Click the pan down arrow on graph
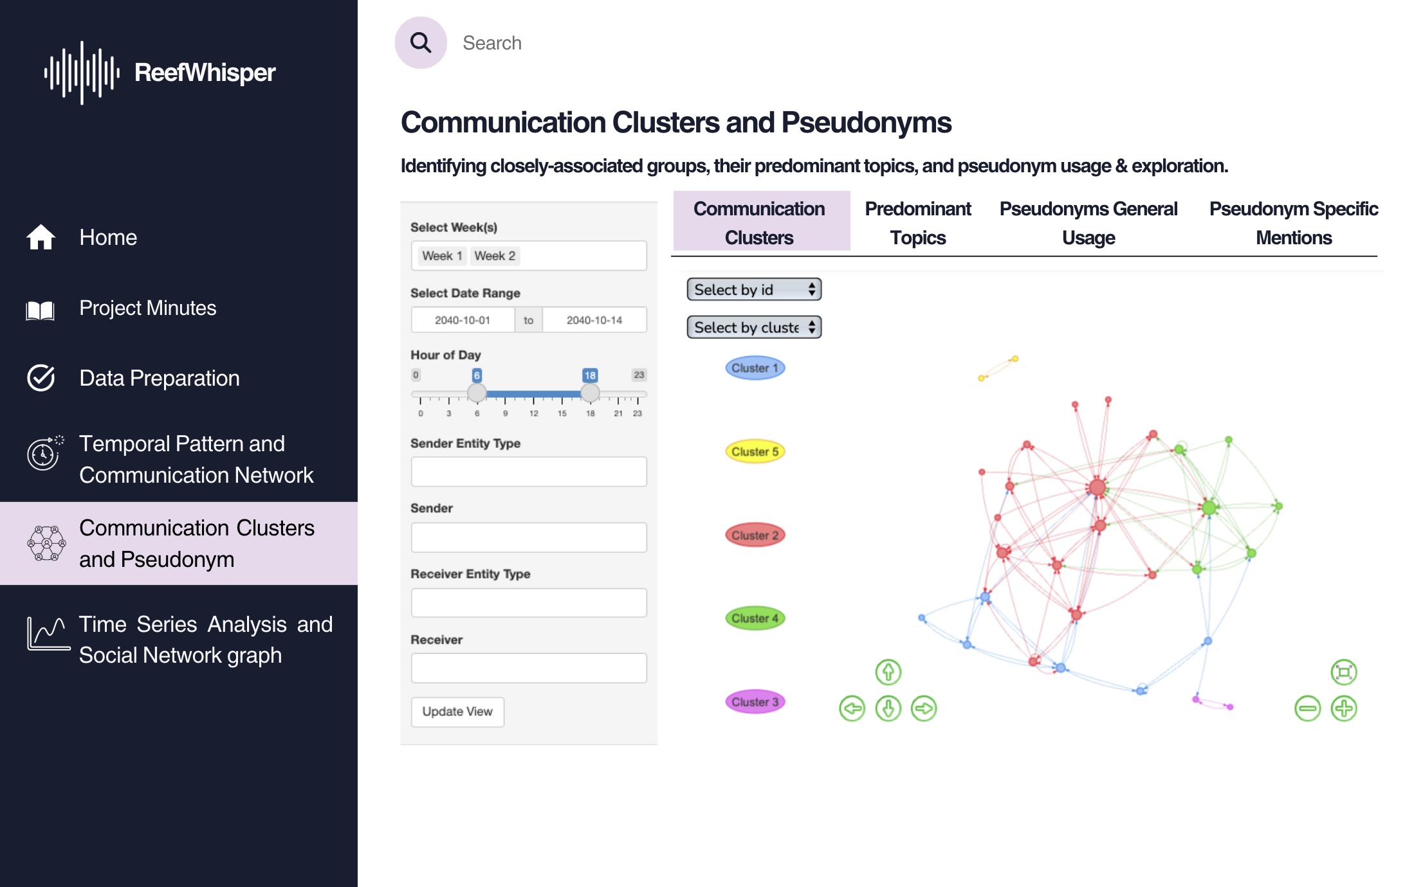Image resolution: width=1423 pixels, height=887 pixels. [888, 708]
